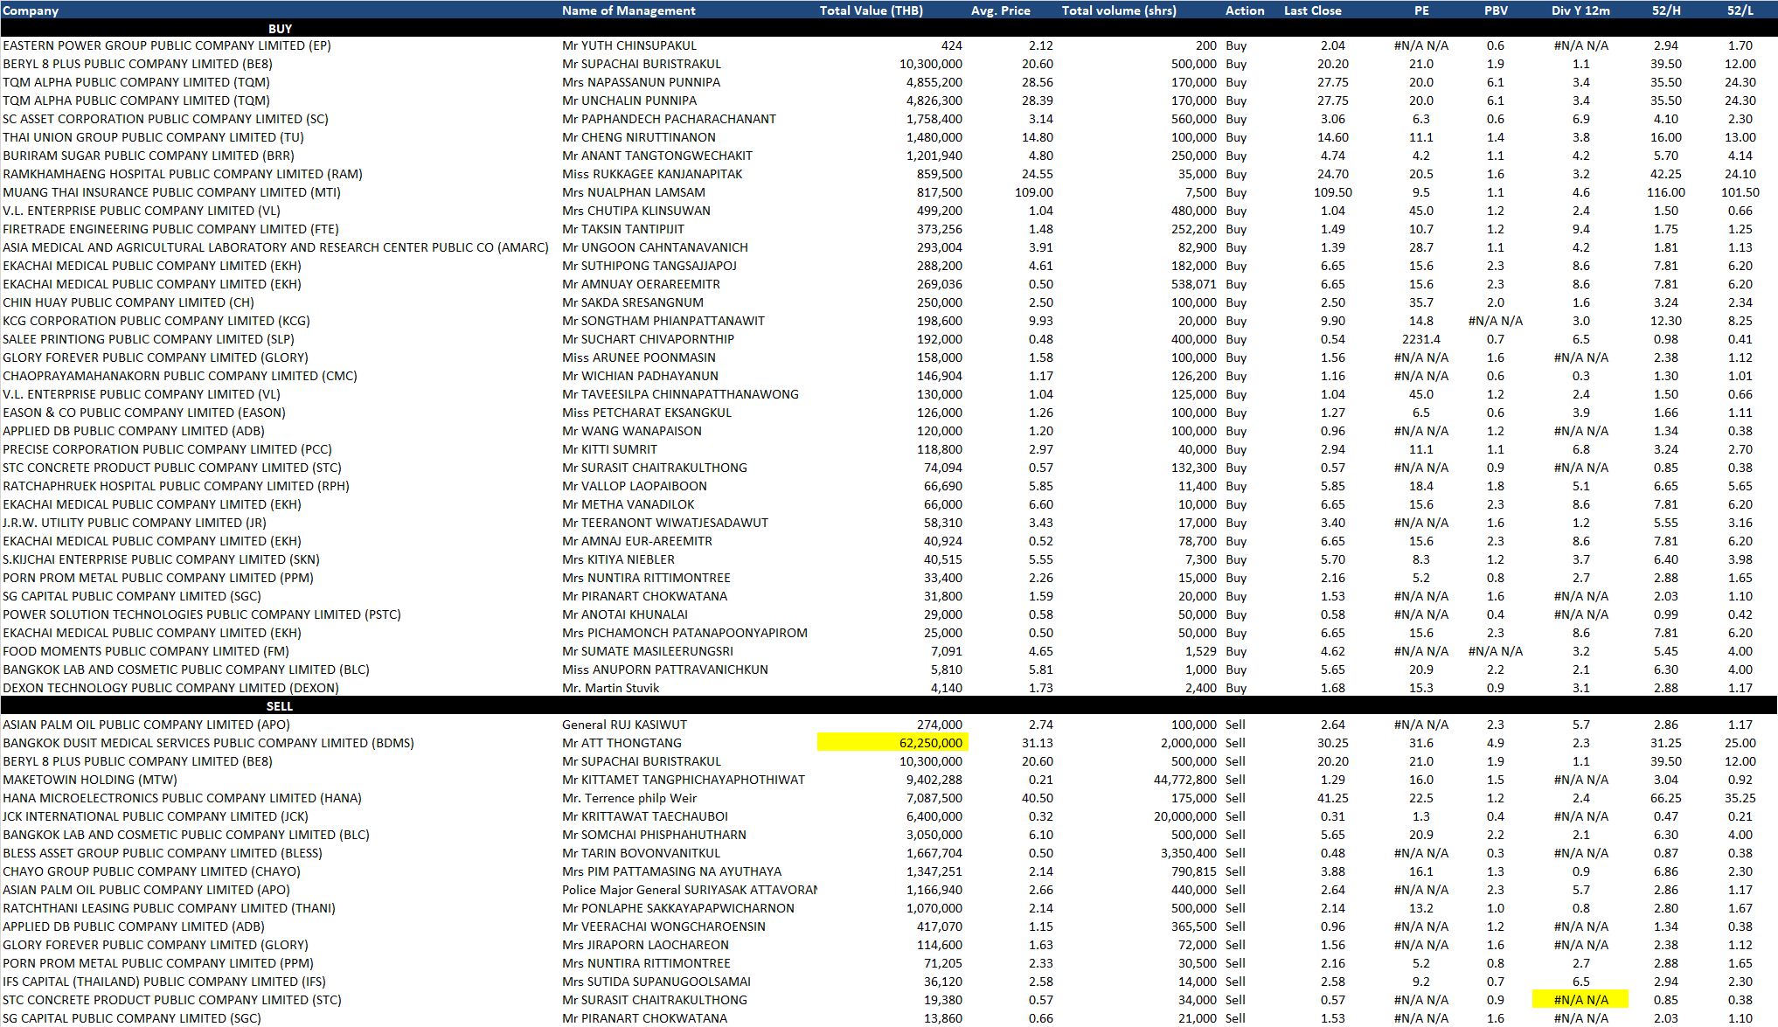Viewport: 1778px width, 1027px height.
Task: Select the yellow highlighted 62,250,000 cell
Action: tap(892, 743)
